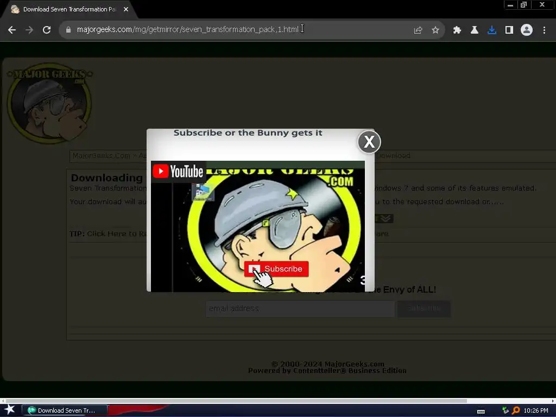The image size is (556, 417).
Task: Open the Chrome three-dot menu
Action: click(544, 30)
